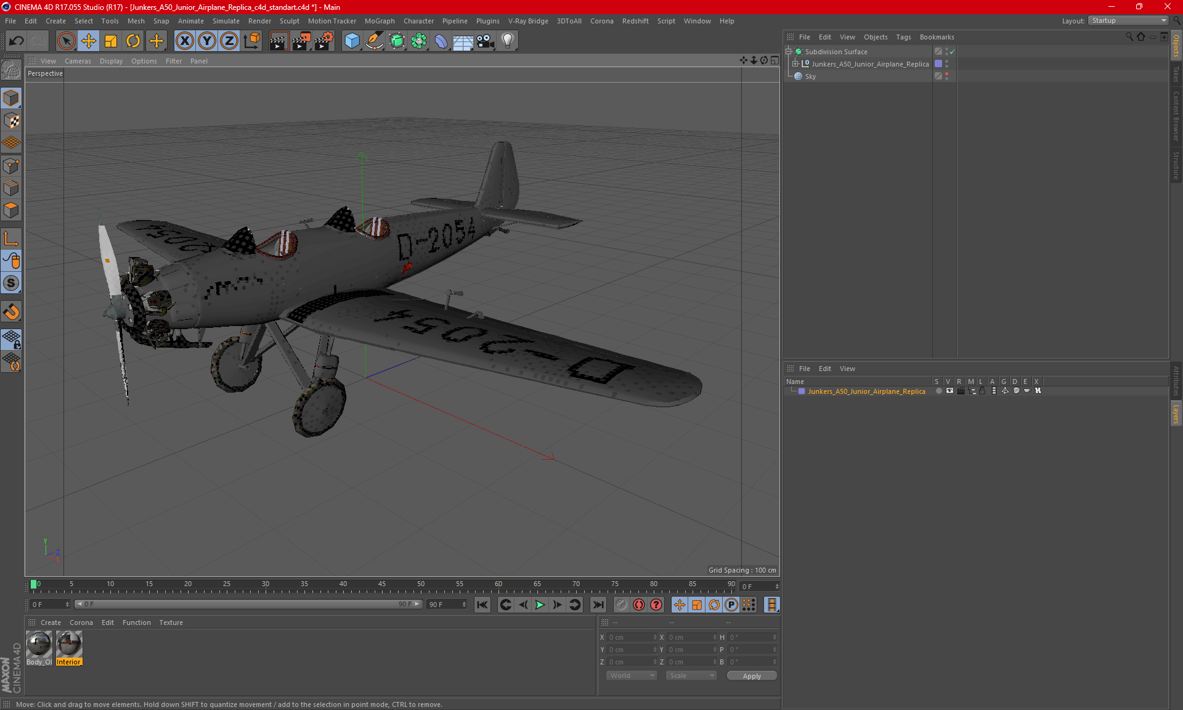Collapse Subdivision Surface tree node
Image resolution: width=1183 pixels, height=710 pixels.
coord(789,52)
